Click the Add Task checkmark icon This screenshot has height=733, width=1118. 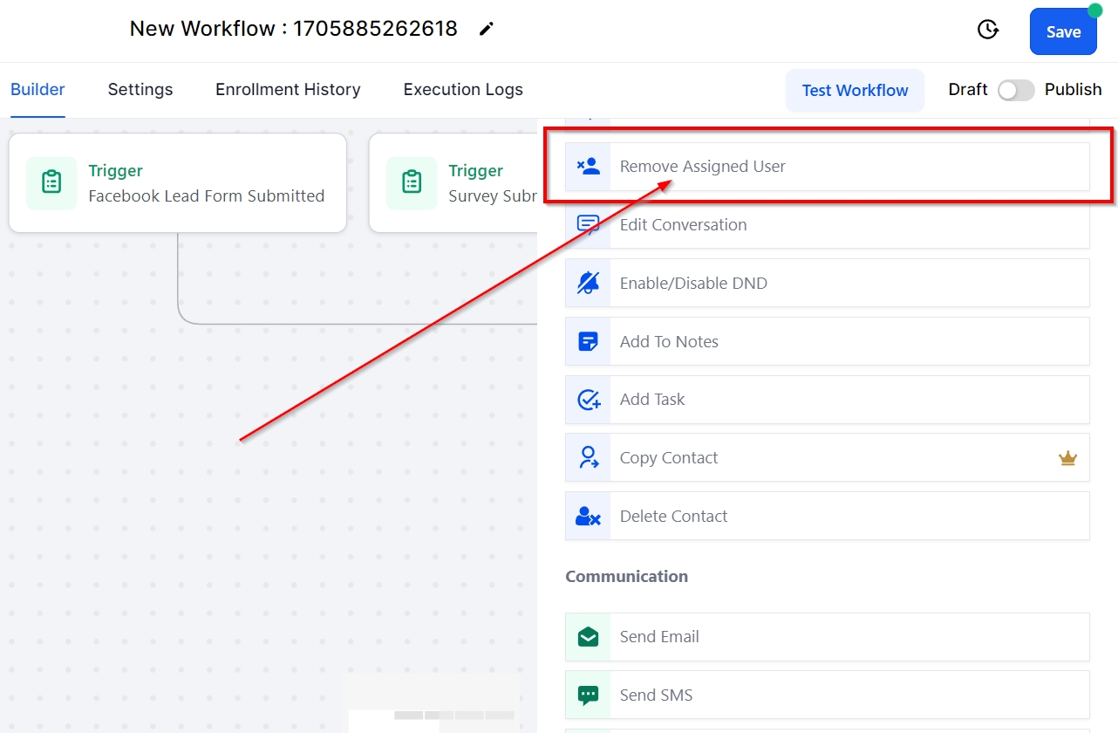pyautogui.click(x=589, y=400)
